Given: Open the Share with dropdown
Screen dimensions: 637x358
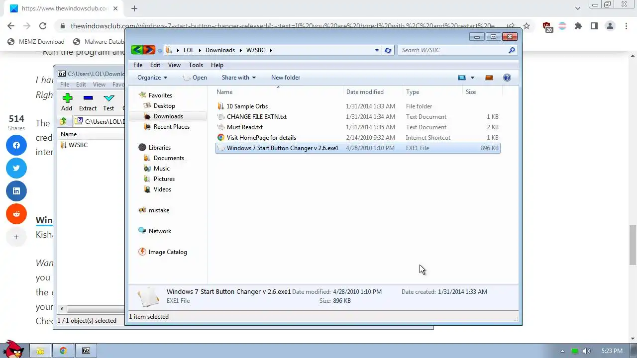Looking at the screenshot, I should click(x=239, y=78).
